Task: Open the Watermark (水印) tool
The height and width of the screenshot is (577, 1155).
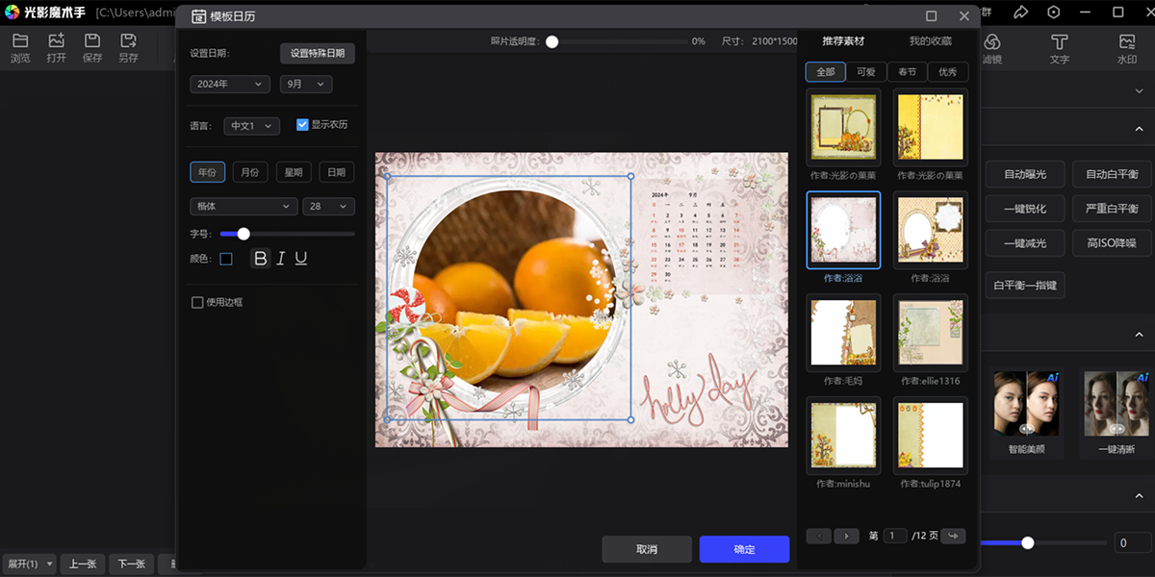Action: point(1127,42)
